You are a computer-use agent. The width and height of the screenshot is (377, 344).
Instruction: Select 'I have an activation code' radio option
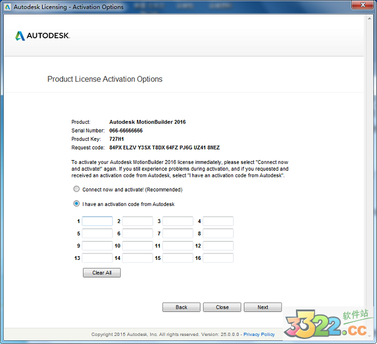click(77, 204)
